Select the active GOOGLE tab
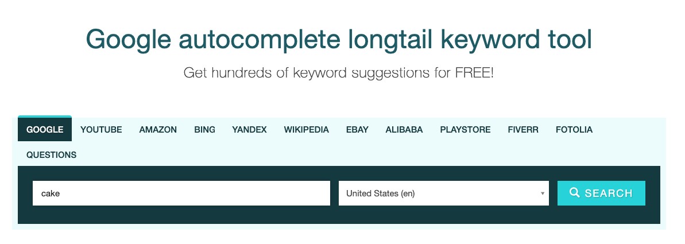Screen dimensions: 685x244 pos(45,130)
